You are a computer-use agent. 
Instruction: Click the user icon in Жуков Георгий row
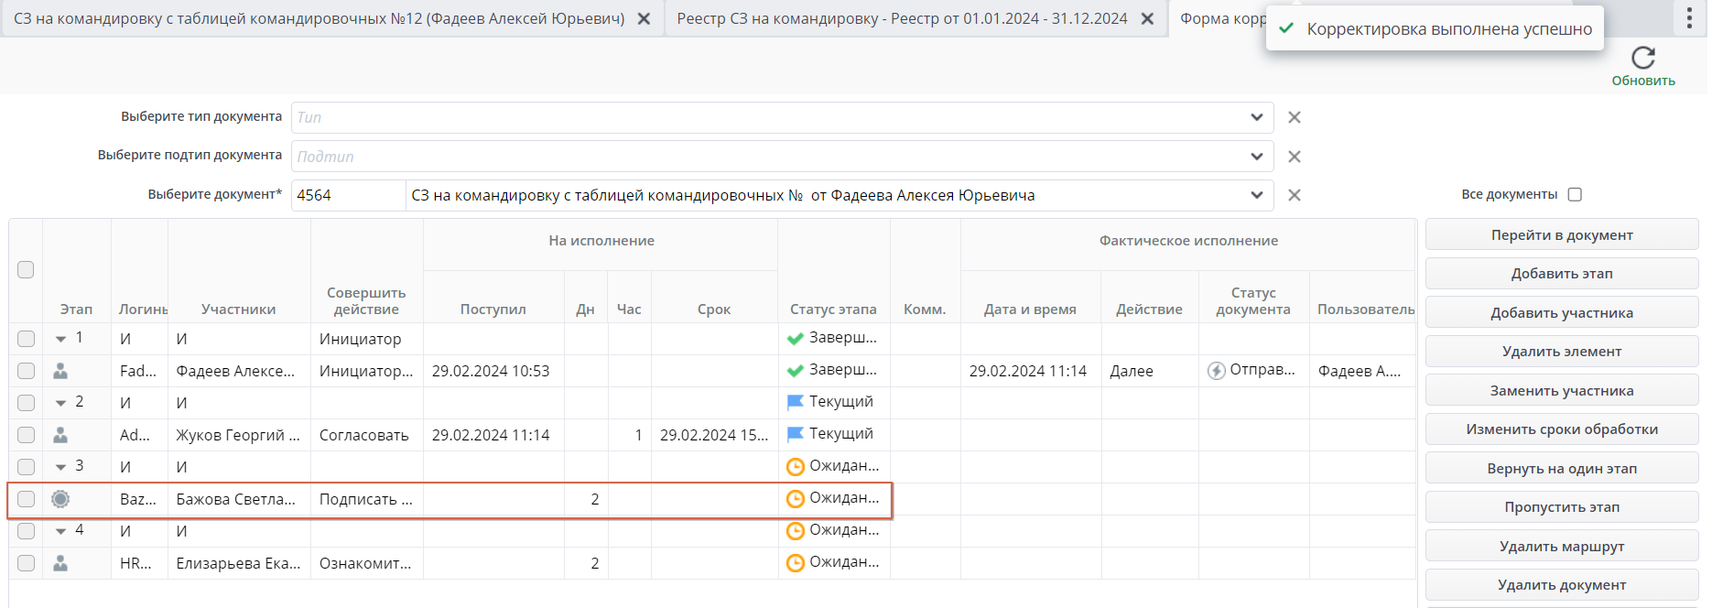pos(60,435)
